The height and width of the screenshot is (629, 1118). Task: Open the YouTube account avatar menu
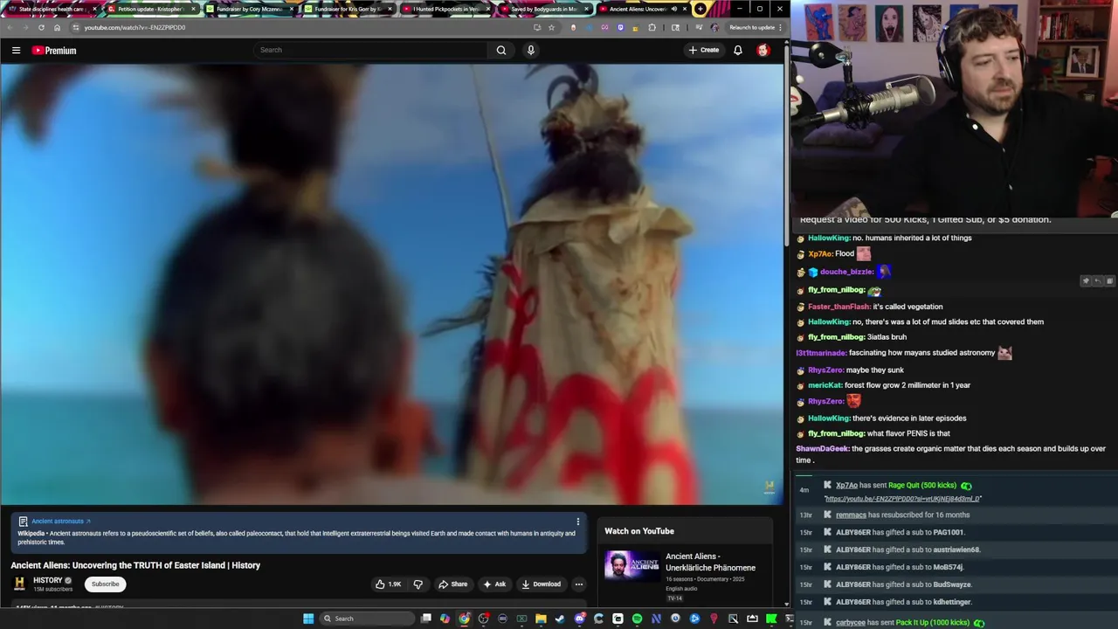[x=763, y=50]
